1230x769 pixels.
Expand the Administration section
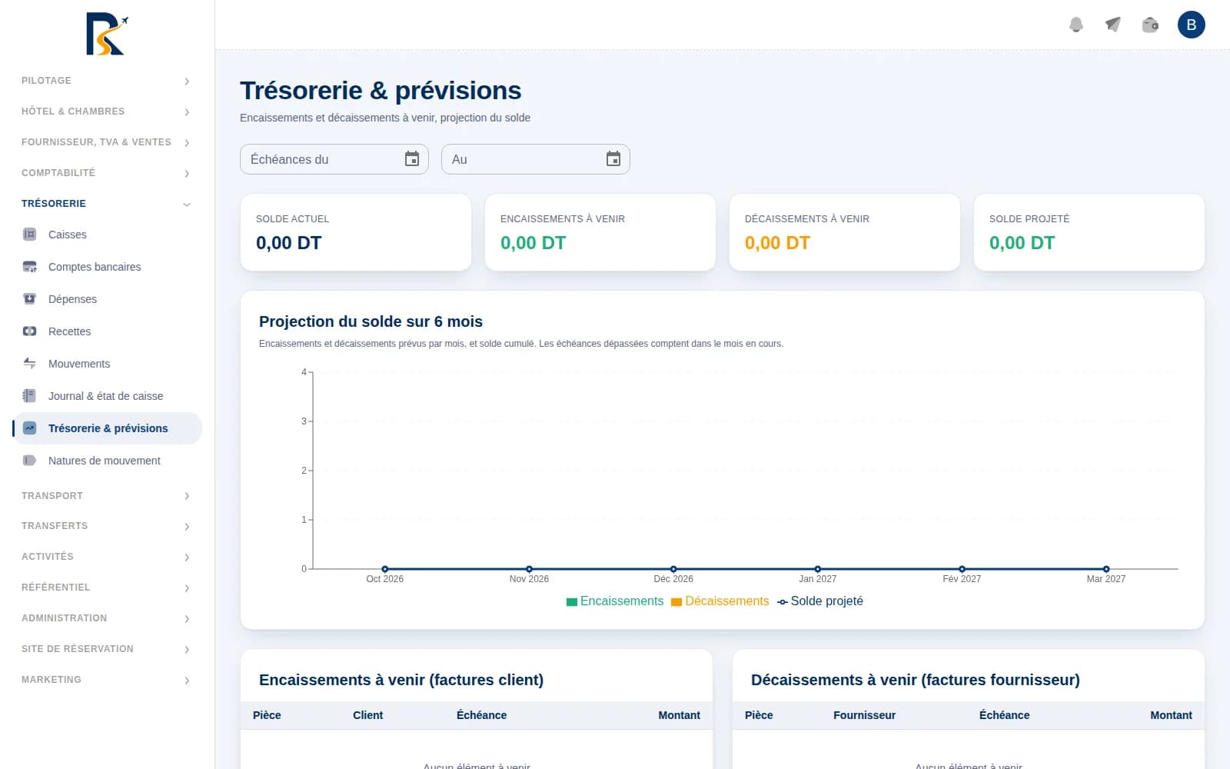click(107, 618)
